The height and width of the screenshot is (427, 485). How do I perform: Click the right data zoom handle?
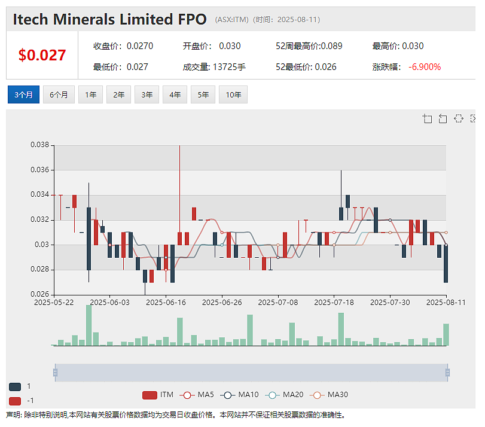(447, 372)
